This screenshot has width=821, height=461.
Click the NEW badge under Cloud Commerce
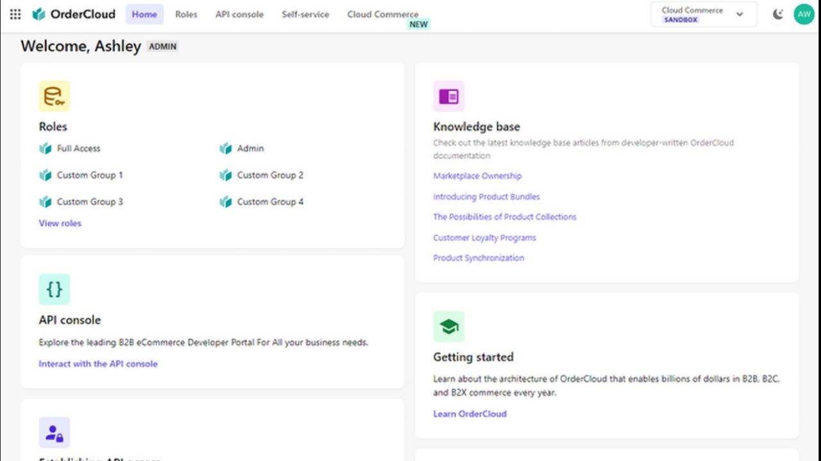click(418, 24)
